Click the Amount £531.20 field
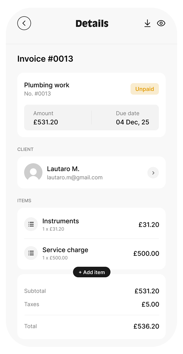183x354 pixels. 46,122
